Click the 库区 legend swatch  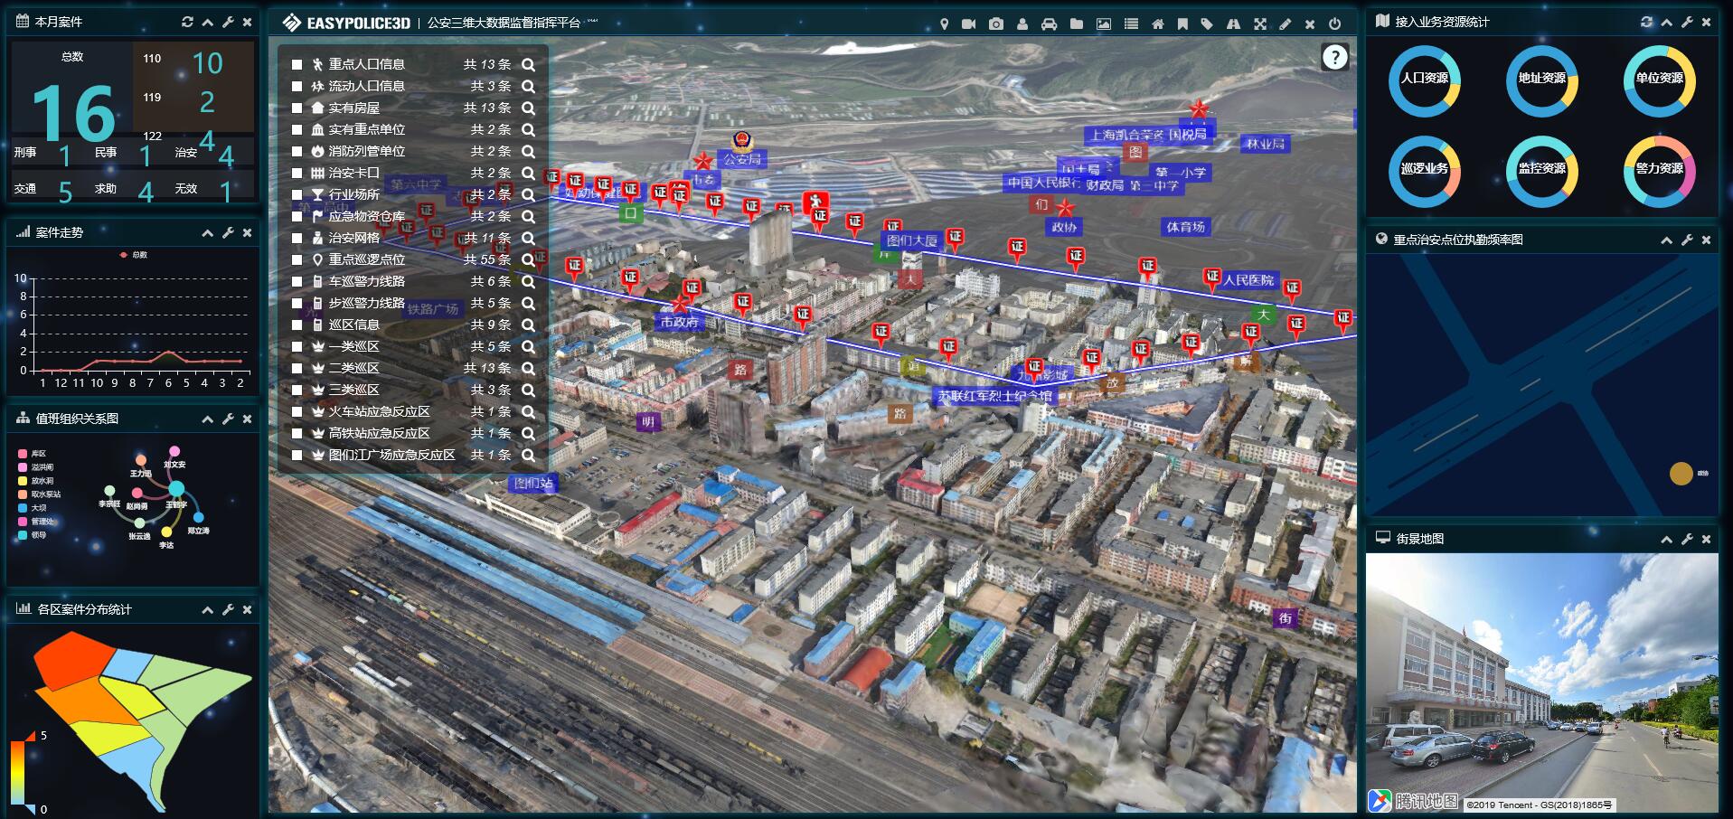tap(23, 454)
